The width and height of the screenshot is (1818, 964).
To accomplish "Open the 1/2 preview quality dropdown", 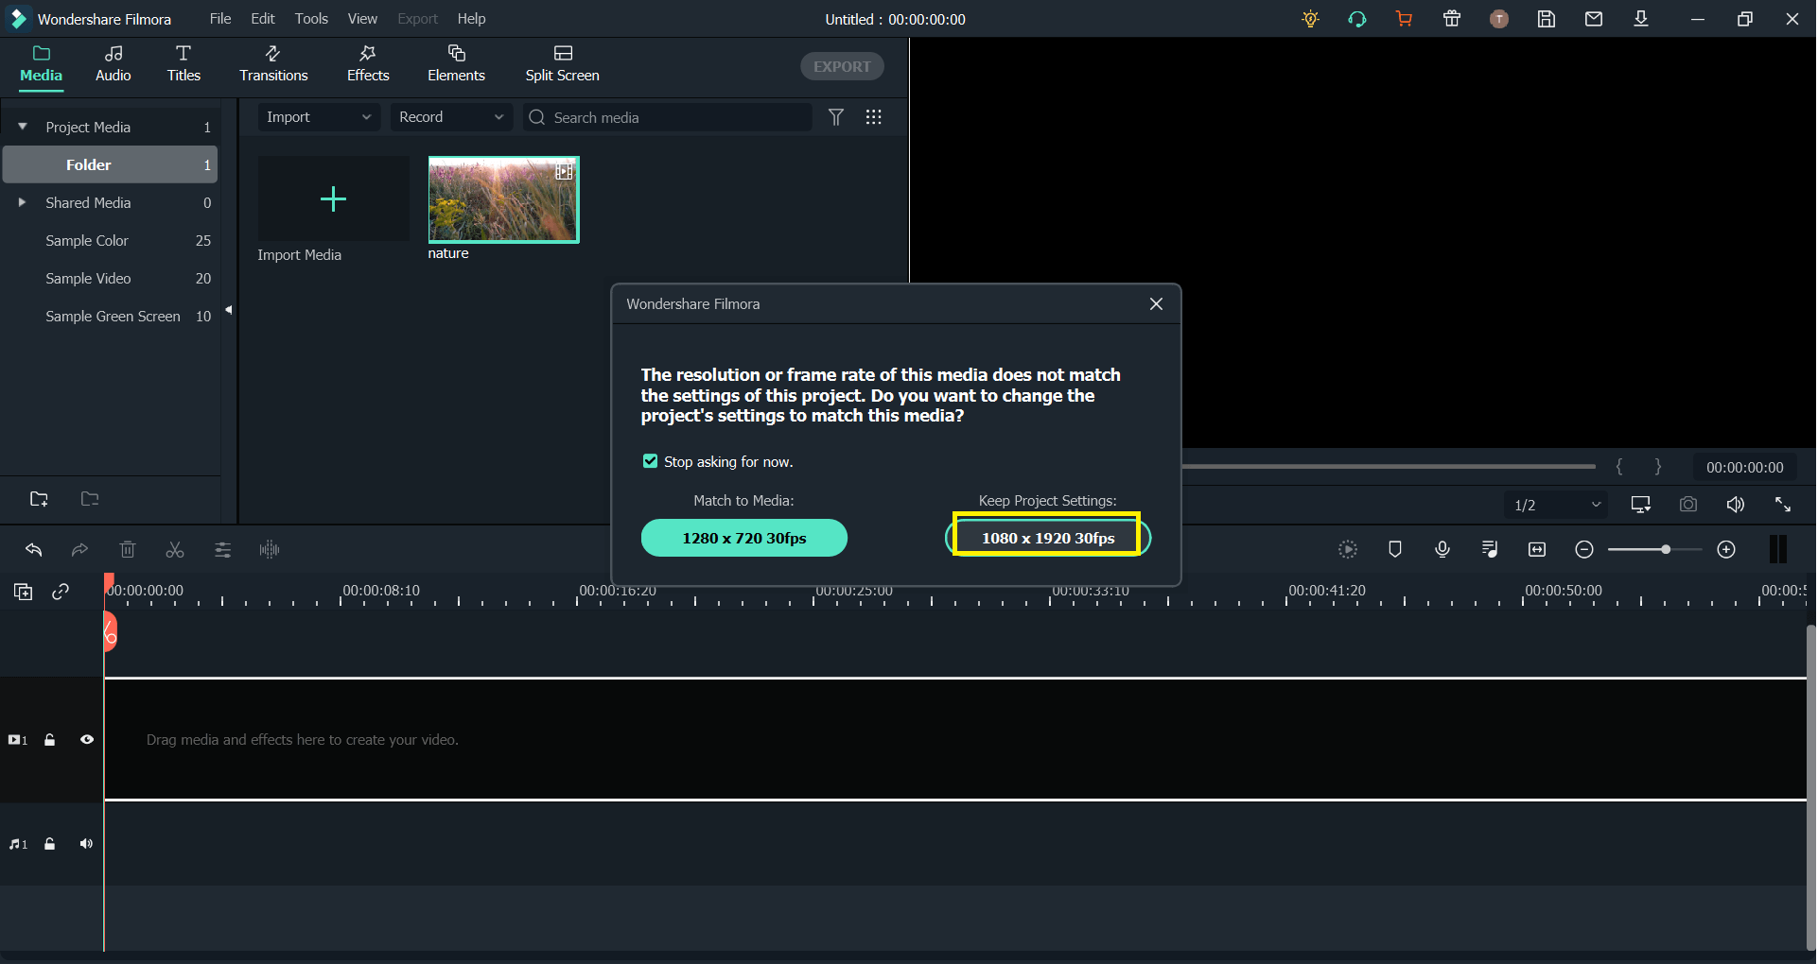I will coord(1556,505).
